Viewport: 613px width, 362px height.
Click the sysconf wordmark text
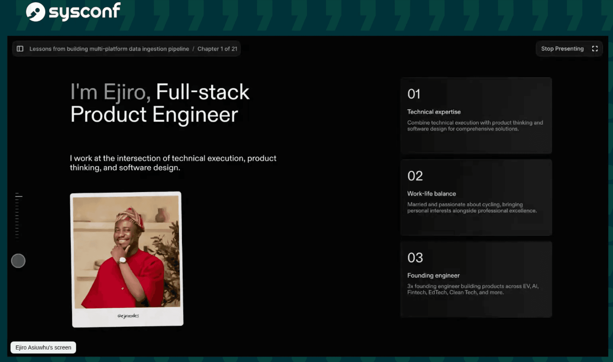(x=85, y=11)
